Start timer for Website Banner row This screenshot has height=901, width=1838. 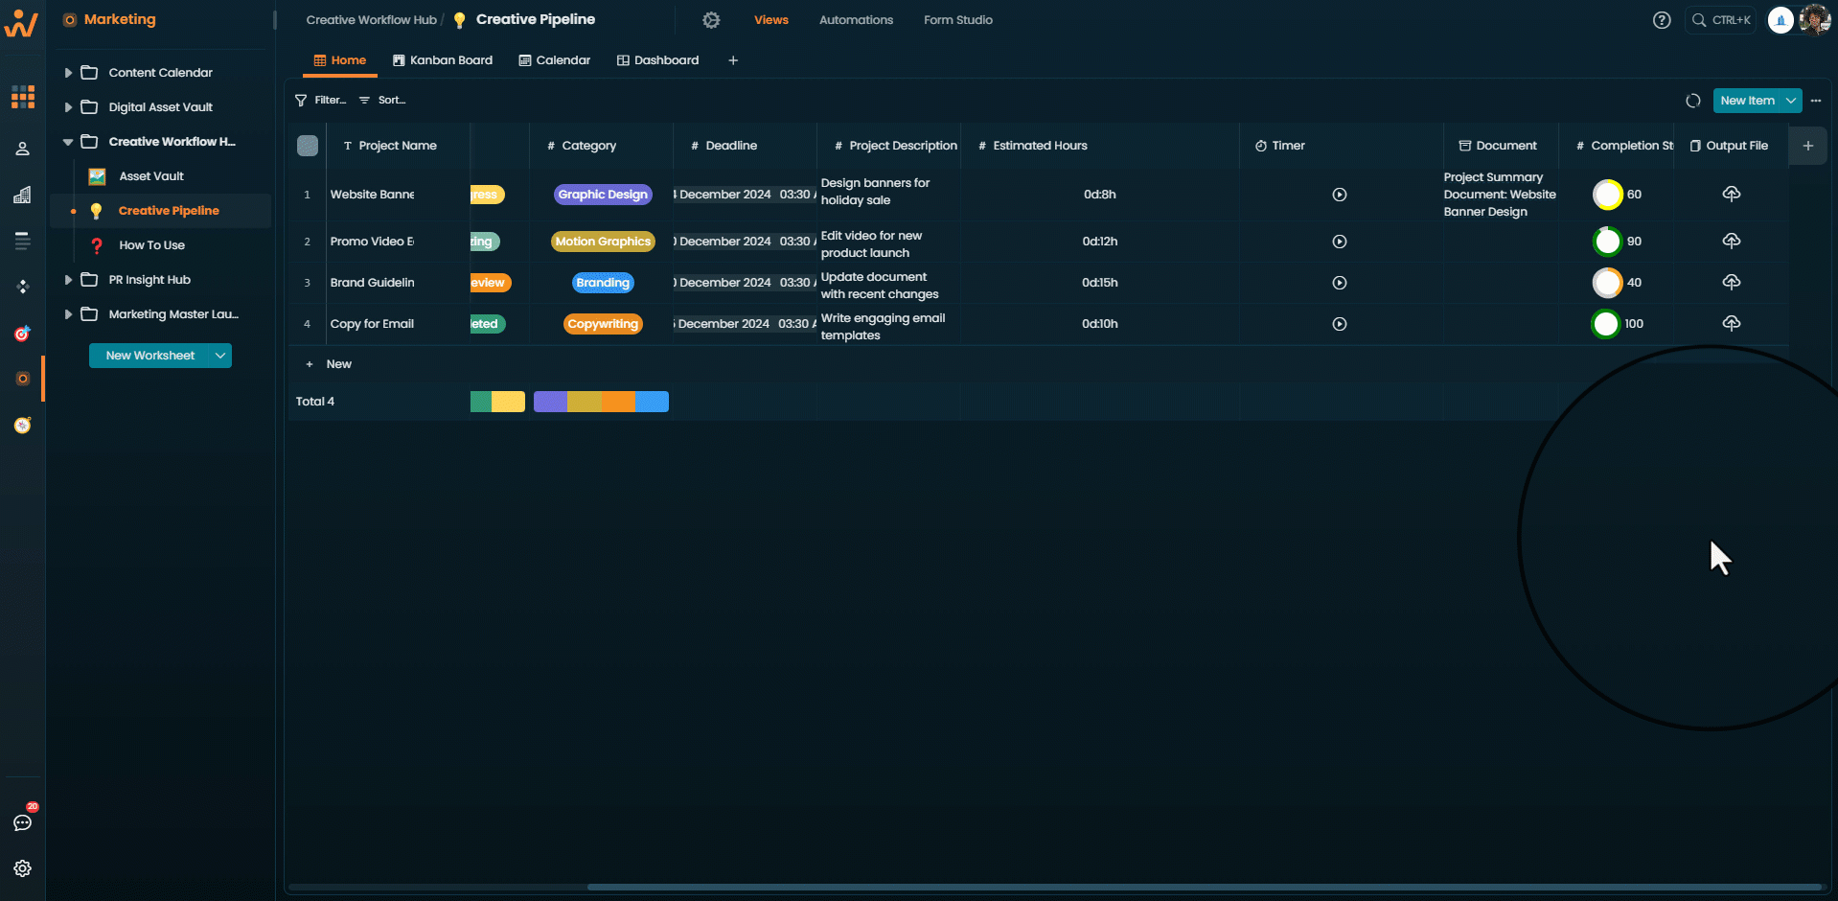1340,195
